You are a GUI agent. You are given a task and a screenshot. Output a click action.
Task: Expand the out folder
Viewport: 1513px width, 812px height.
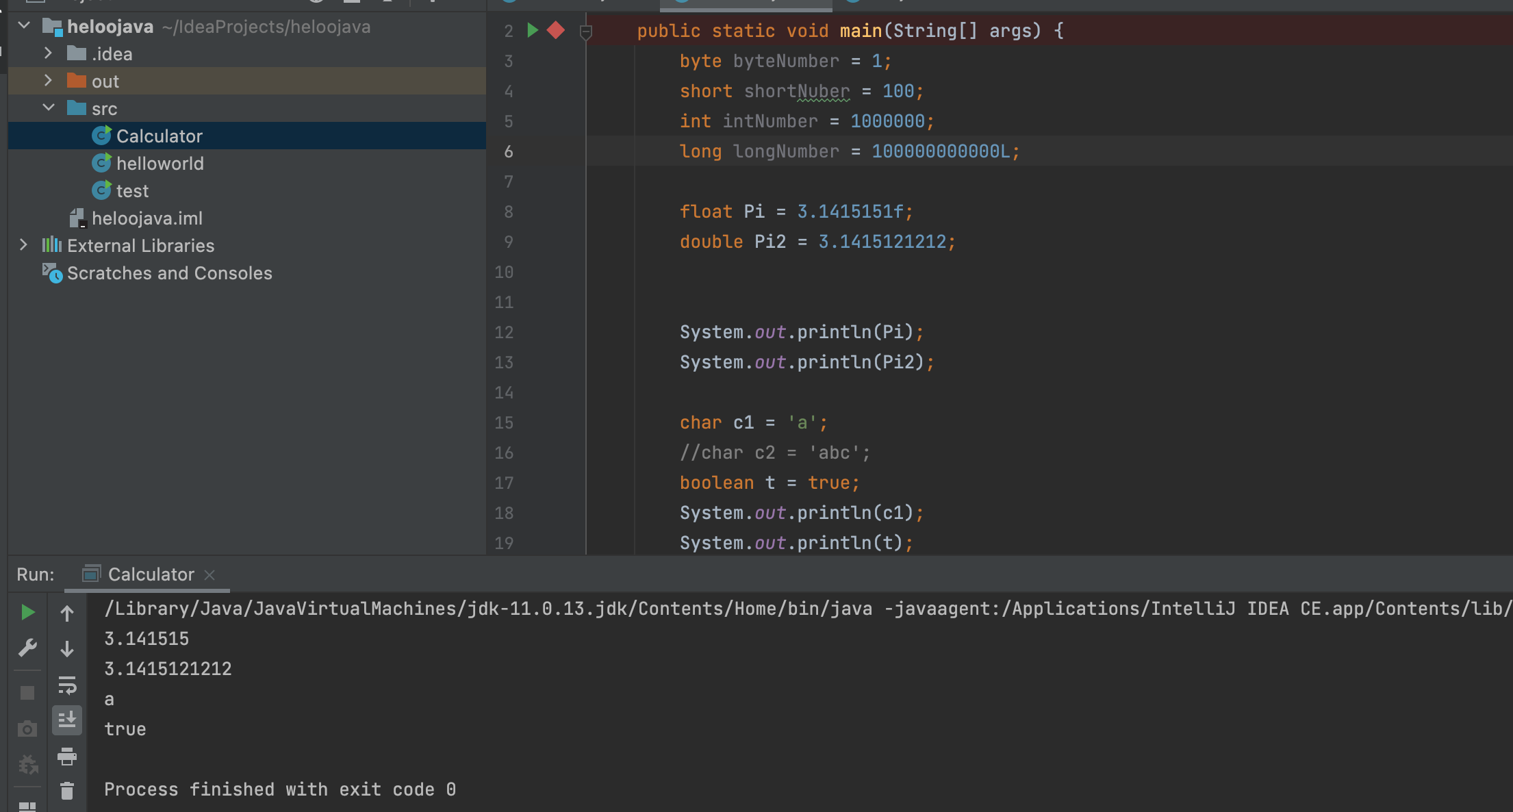click(x=48, y=81)
